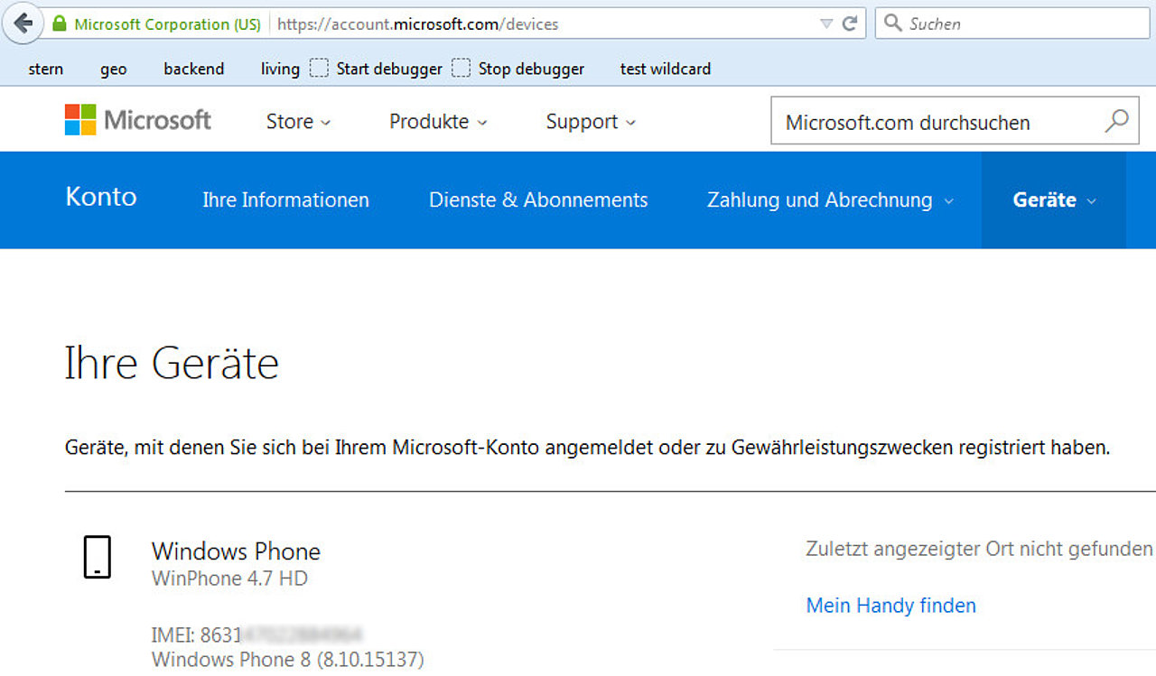Click the Start debugger bookmarklet
This screenshot has height=676, width=1156.
[377, 69]
